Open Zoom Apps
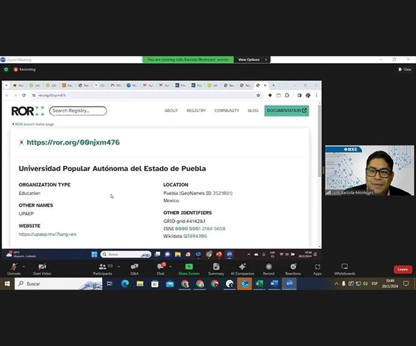The width and height of the screenshot is (416, 346). 318,269
